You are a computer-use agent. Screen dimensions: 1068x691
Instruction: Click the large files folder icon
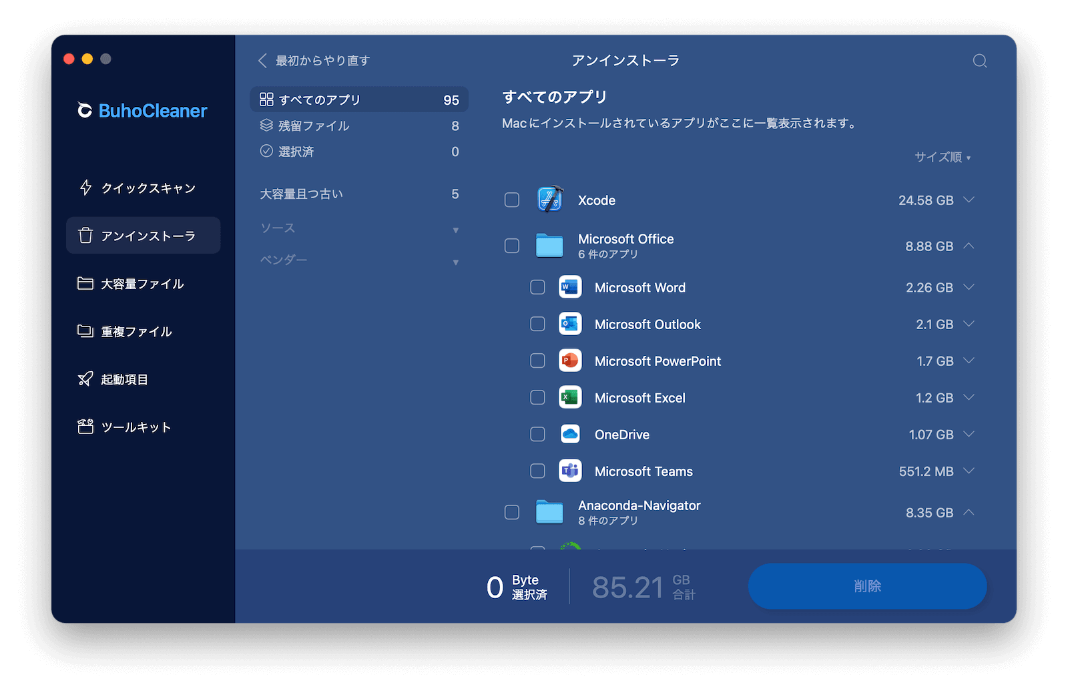point(85,283)
